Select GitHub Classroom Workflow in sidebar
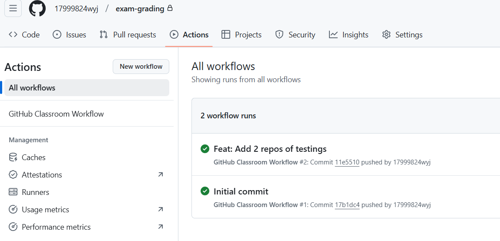The image size is (500, 241). tap(56, 114)
